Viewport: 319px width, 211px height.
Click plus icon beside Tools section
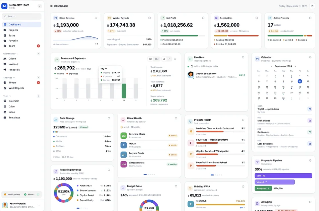point(39,96)
